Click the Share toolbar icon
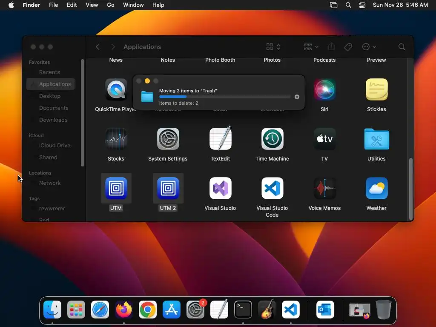 tap(331, 46)
